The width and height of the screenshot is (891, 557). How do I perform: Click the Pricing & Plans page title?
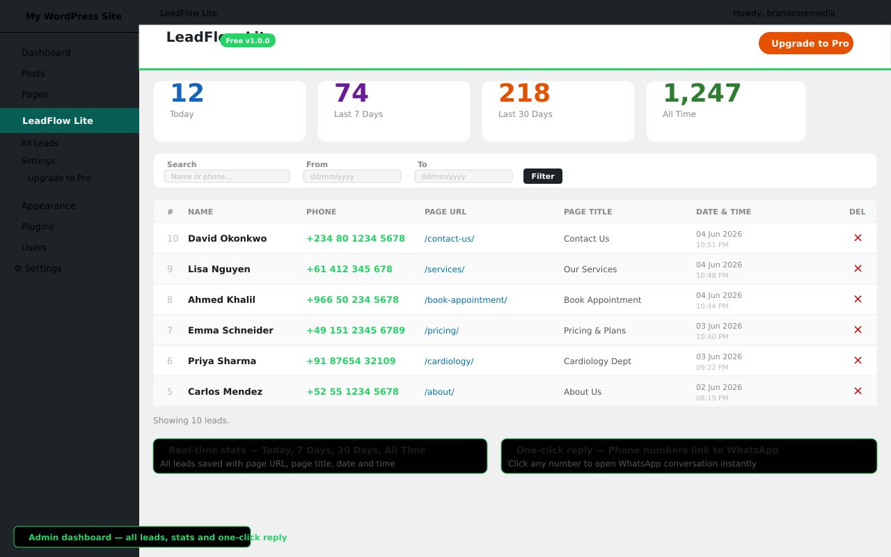pyautogui.click(x=594, y=331)
